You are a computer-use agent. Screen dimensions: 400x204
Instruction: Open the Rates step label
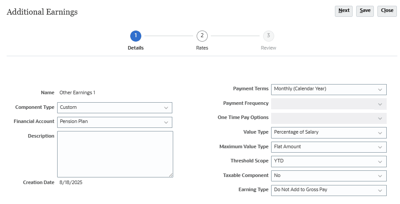pyautogui.click(x=202, y=48)
